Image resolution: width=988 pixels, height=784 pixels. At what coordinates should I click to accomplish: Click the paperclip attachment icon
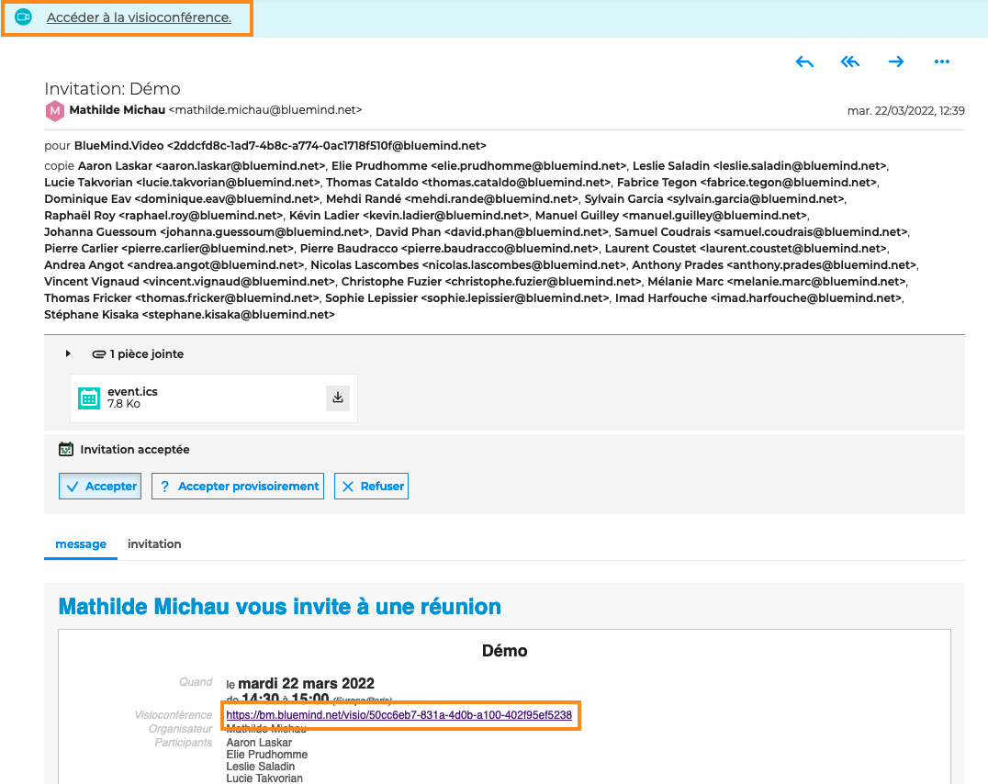click(x=99, y=354)
